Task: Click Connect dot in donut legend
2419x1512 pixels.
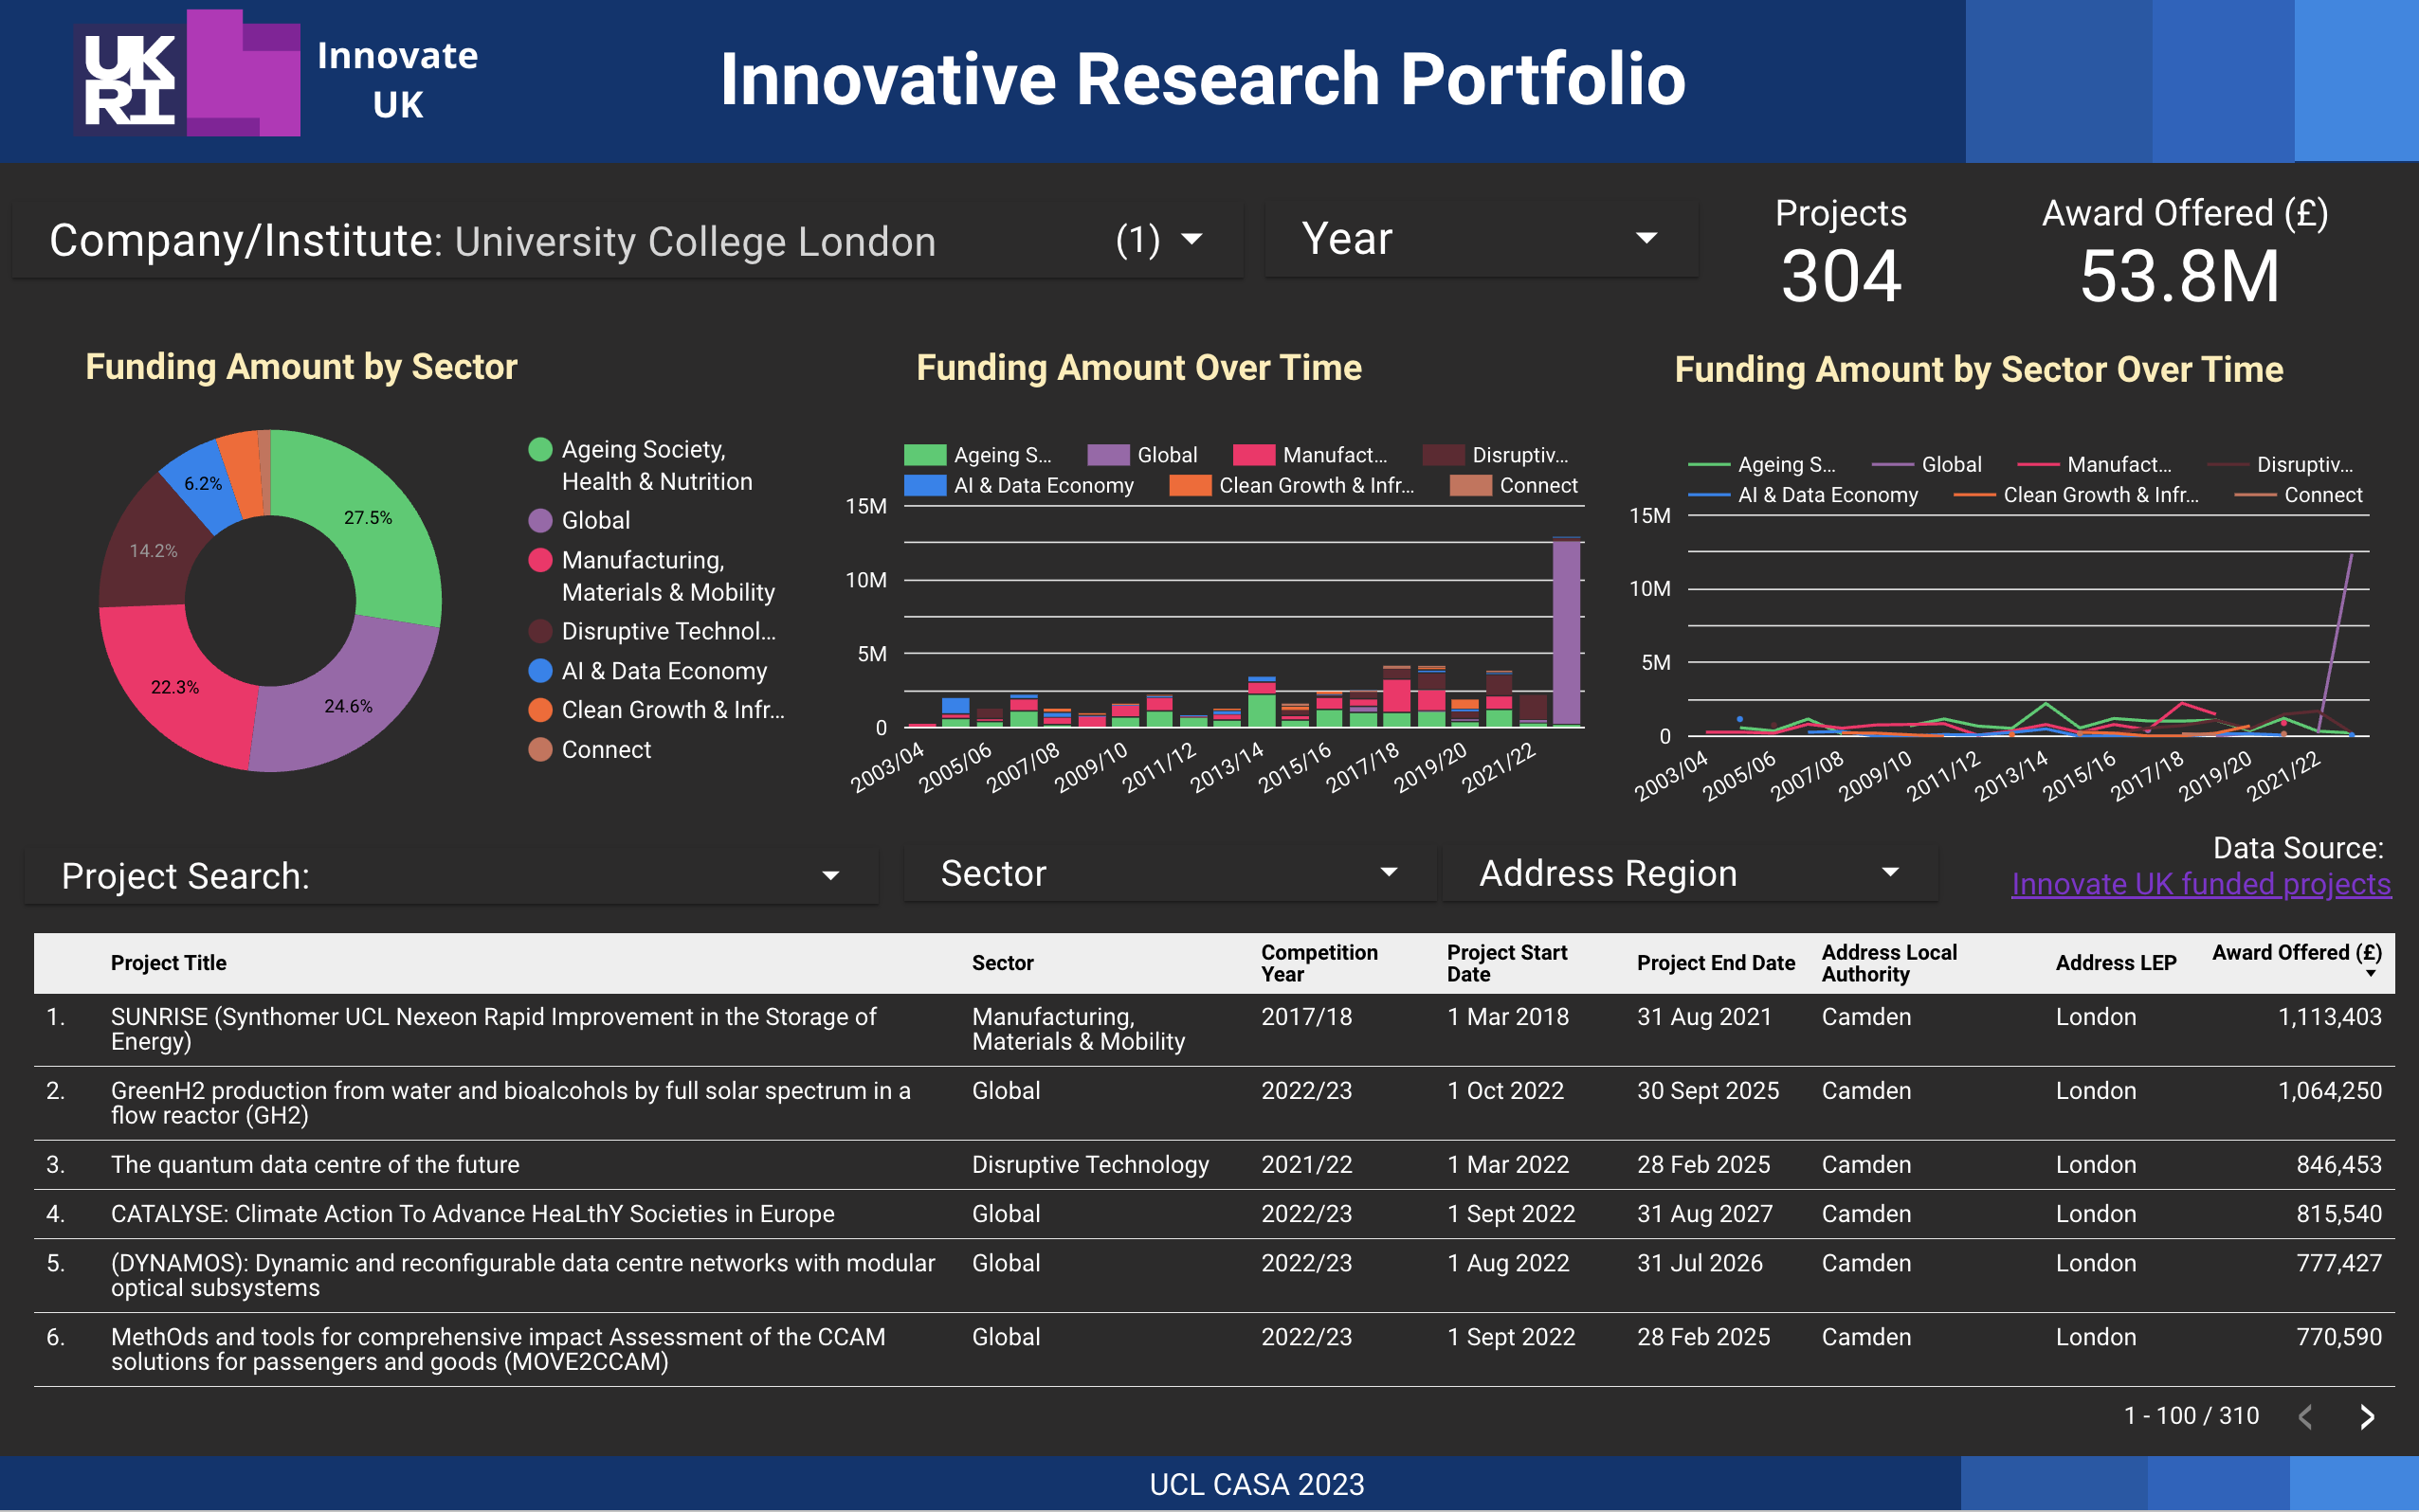Action: (x=540, y=749)
